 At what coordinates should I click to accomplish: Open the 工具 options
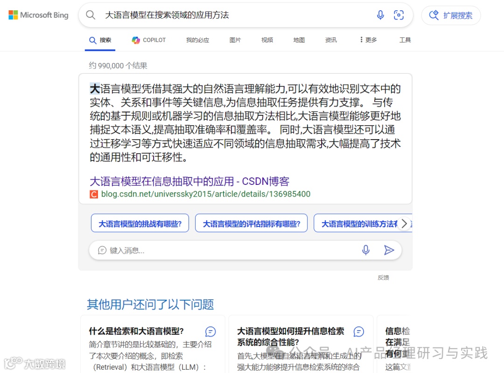point(405,40)
